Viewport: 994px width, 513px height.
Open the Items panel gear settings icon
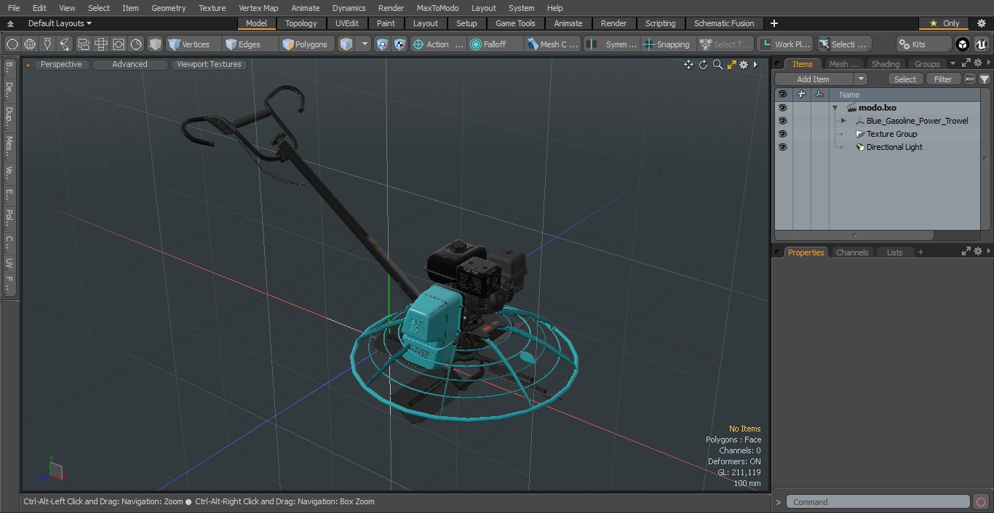[x=978, y=63]
